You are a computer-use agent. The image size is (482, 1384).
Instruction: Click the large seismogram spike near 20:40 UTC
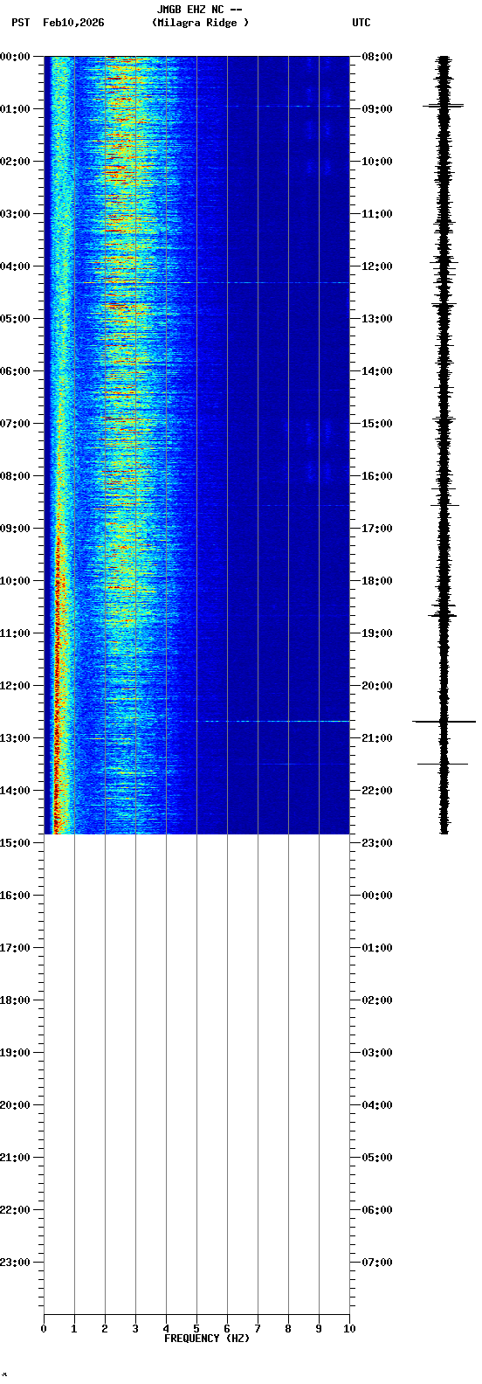click(444, 722)
